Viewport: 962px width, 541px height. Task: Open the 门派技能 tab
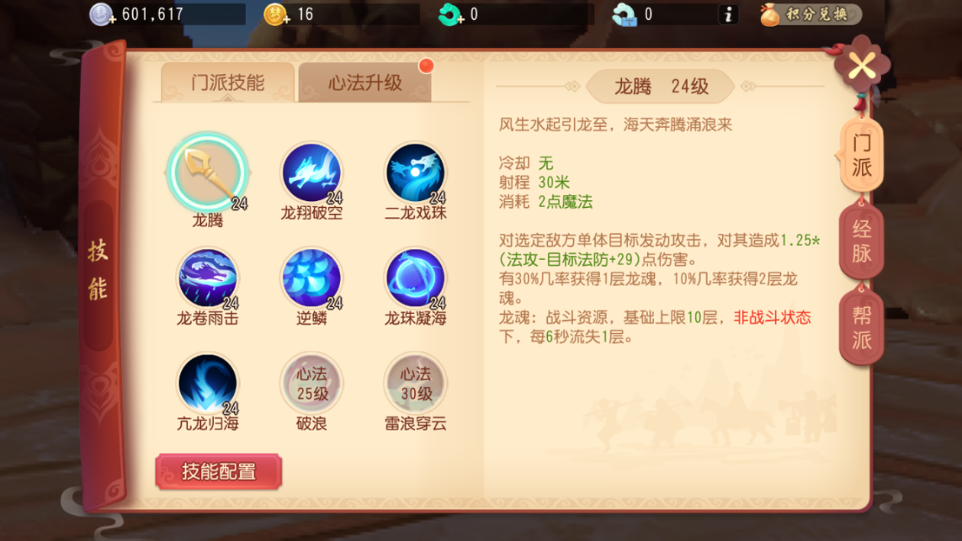coord(227,82)
